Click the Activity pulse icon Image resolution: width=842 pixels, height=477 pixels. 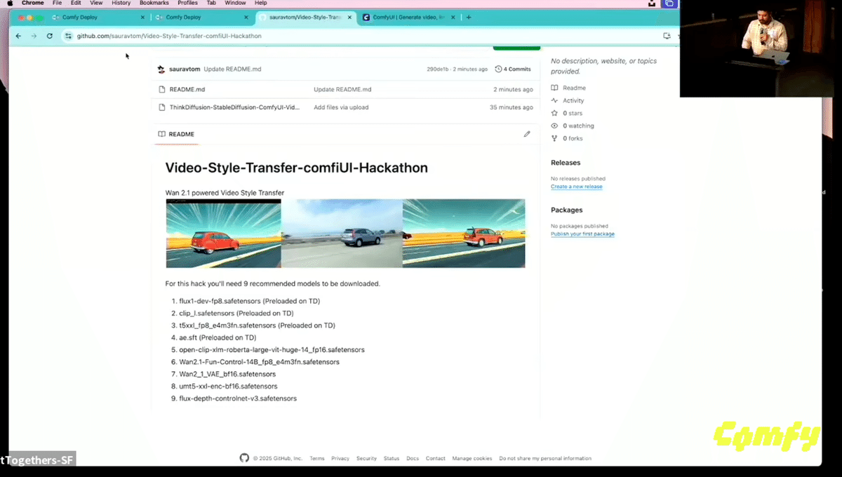pos(554,100)
